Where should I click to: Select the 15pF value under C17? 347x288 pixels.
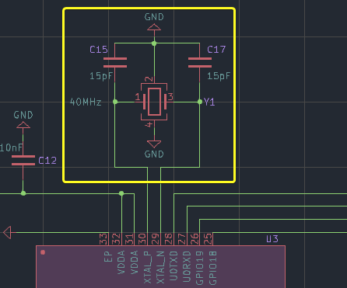(219, 76)
